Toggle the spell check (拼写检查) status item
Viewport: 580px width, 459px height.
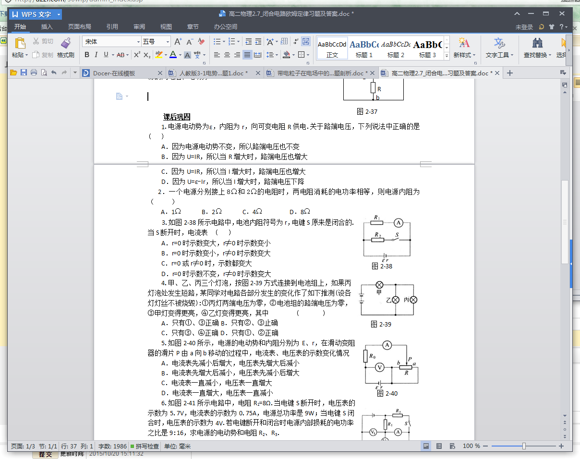coord(145,446)
